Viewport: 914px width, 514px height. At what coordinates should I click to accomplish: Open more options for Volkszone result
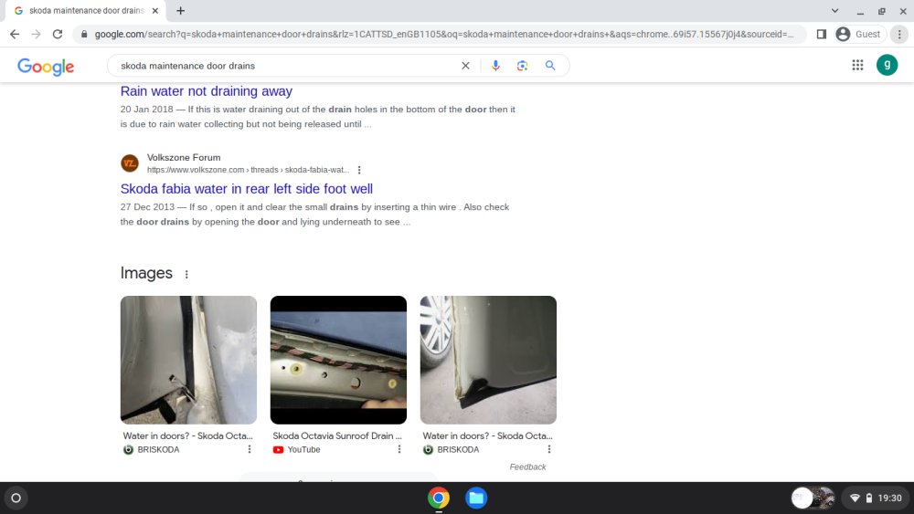pyautogui.click(x=359, y=170)
